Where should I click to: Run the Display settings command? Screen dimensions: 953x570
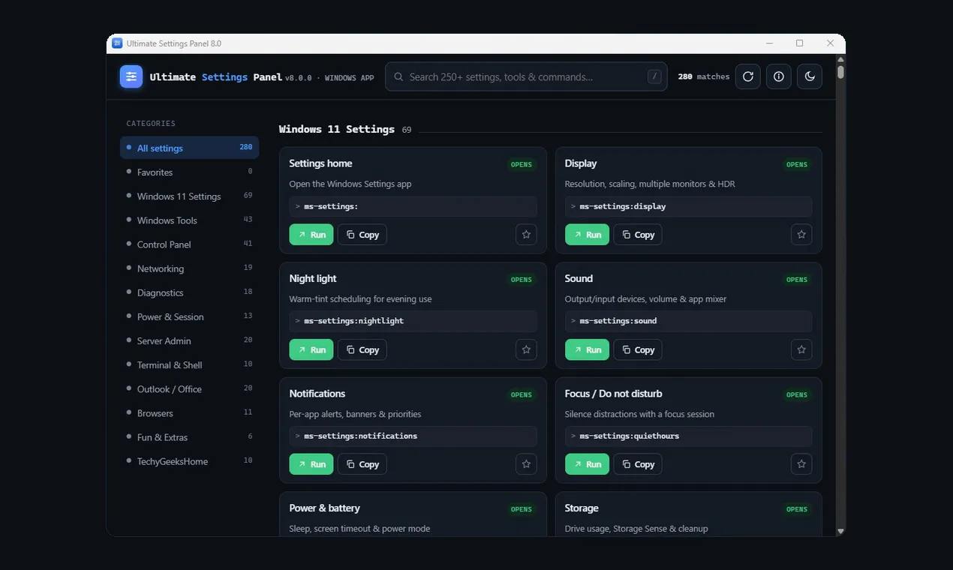(587, 235)
